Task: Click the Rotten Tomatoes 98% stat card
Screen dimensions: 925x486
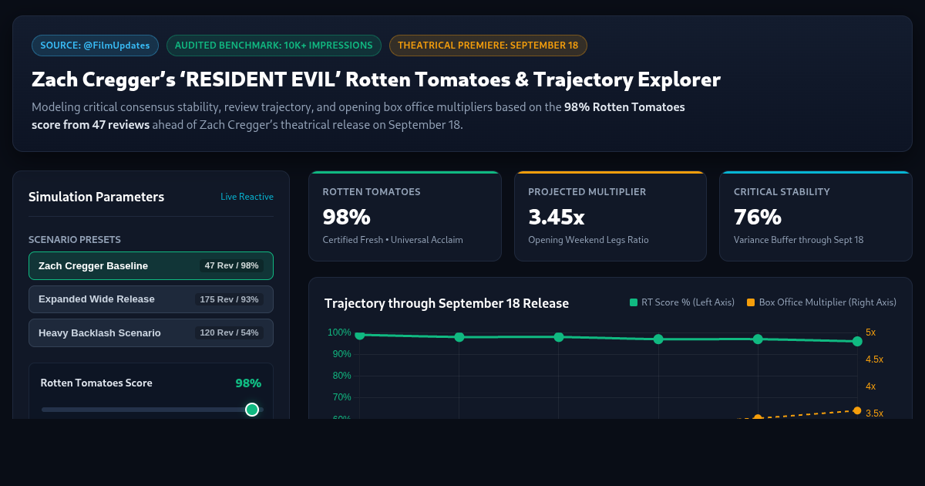Action: tap(405, 216)
